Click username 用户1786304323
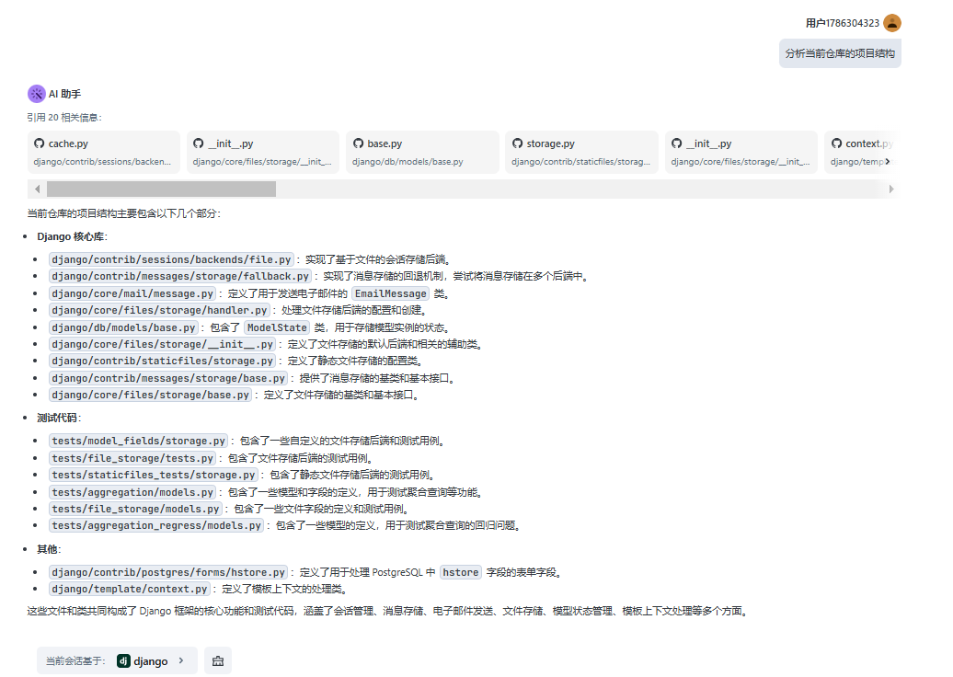This screenshot has width=953, height=677. (843, 23)
